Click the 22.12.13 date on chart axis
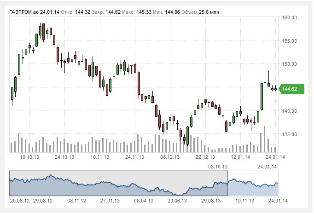This screenshot has height=214, width=314. click(205, 157)
